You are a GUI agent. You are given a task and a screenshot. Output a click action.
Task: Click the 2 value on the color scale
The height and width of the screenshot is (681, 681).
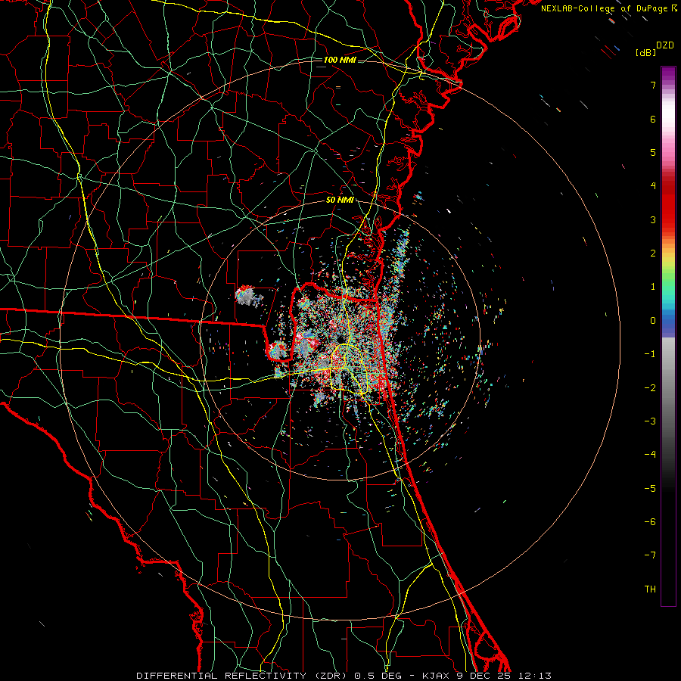(x=653, y=253)
